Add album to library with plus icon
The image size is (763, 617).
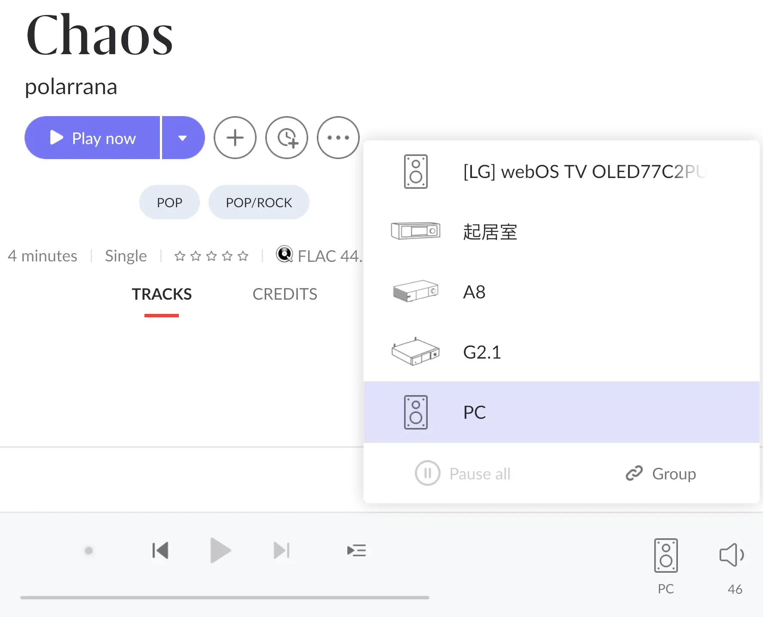point(235,138)
